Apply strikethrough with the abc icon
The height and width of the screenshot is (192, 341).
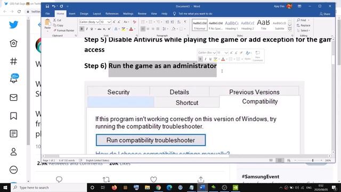click(99, 29)
